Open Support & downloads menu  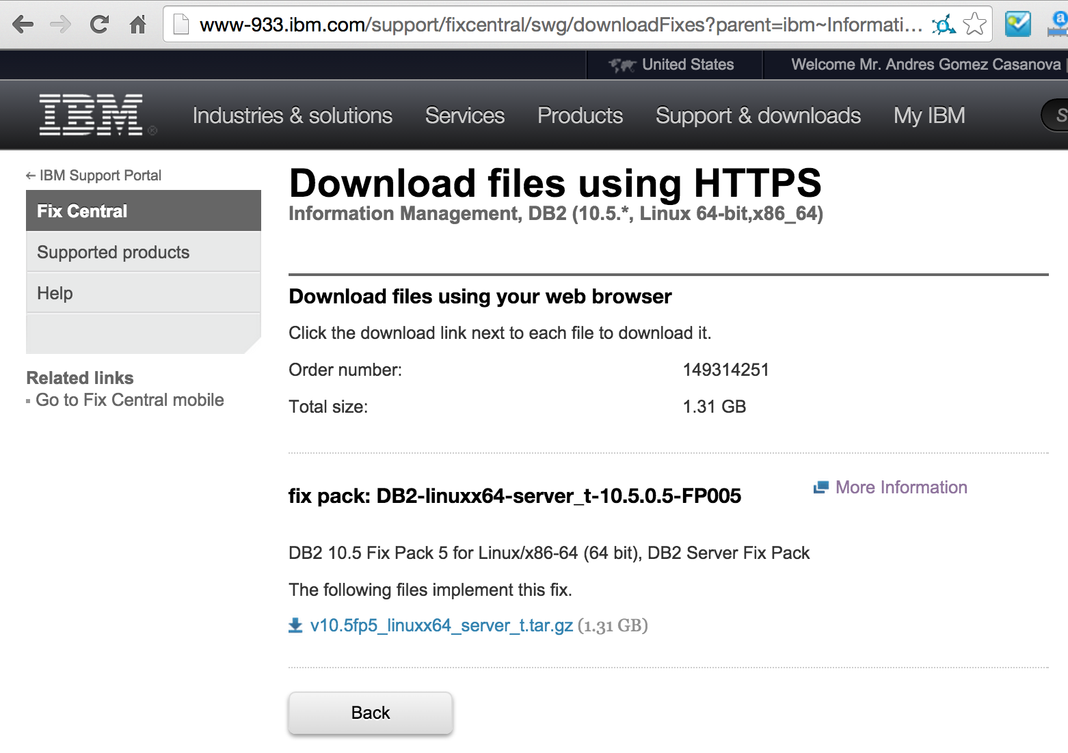[758, 116]
